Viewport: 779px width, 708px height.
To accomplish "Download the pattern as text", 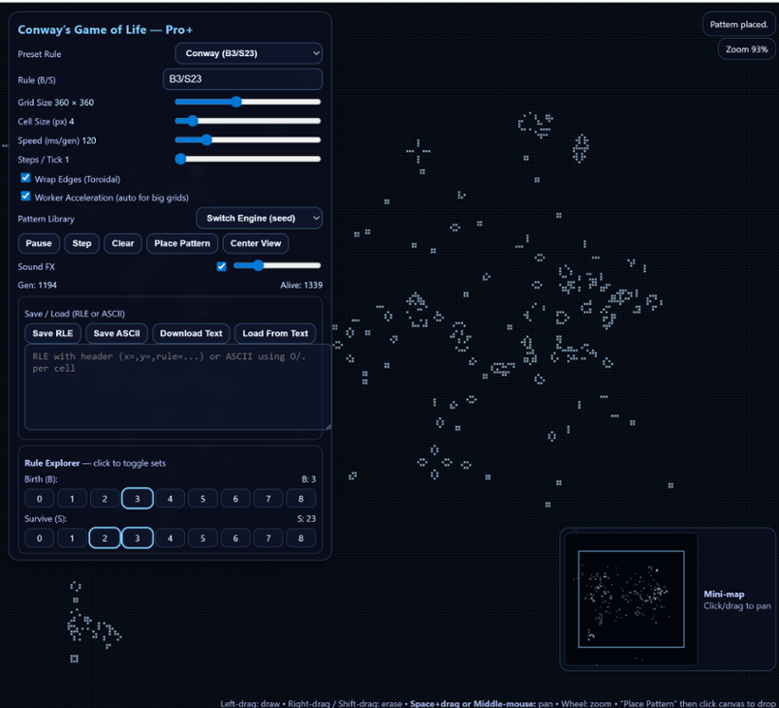I will coord(191,333).
